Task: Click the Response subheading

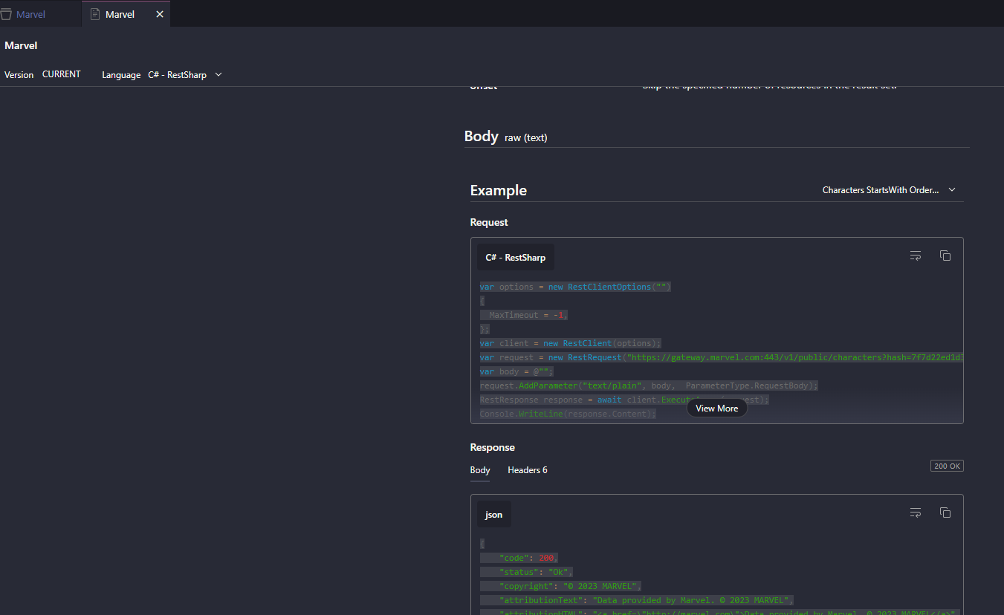Action: (x=493, y=447)
